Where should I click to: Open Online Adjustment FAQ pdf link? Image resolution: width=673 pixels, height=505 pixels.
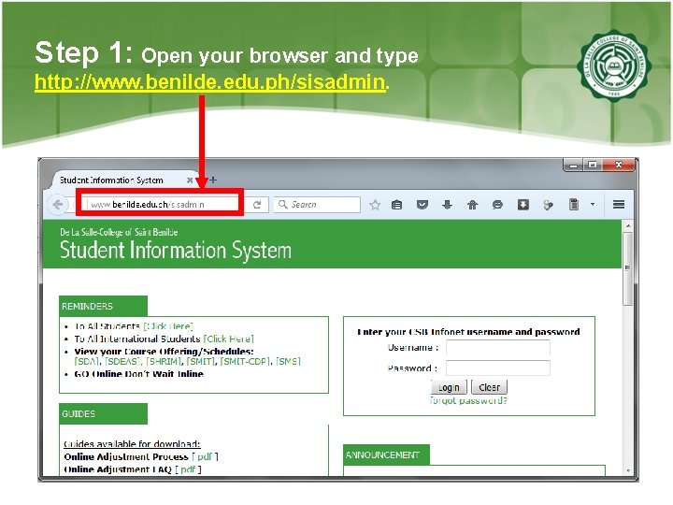click(188, 469)
